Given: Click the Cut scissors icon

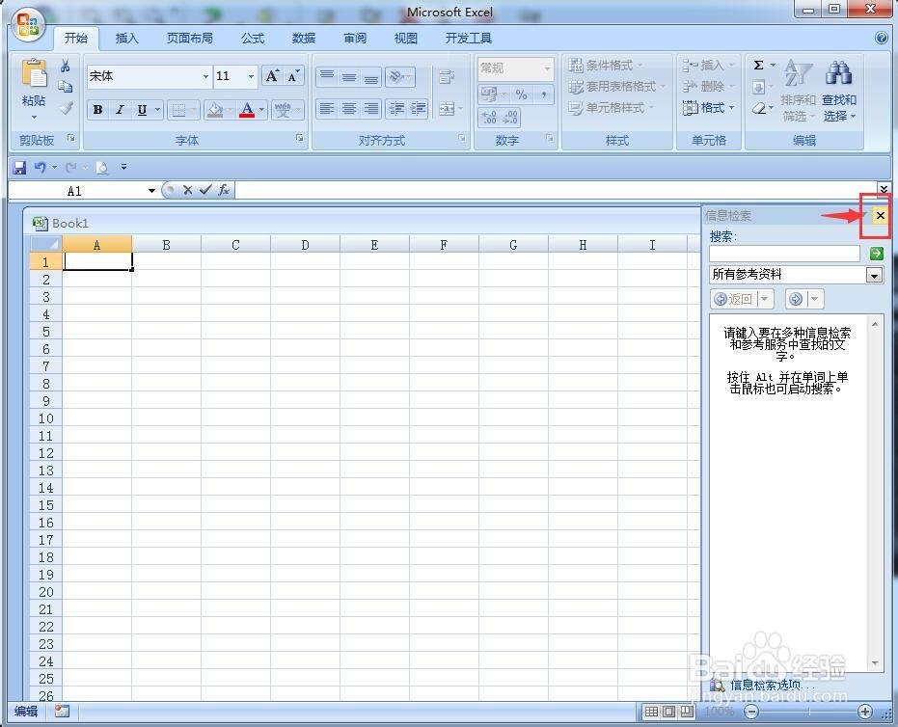Looking at the screenshot, I should tap(66, 66).
